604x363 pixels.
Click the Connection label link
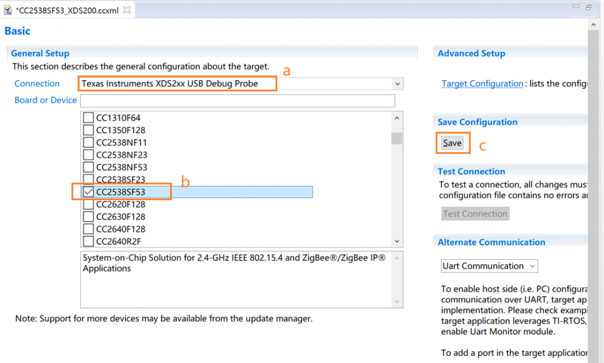pyautogui.click(x=37, y=84)
